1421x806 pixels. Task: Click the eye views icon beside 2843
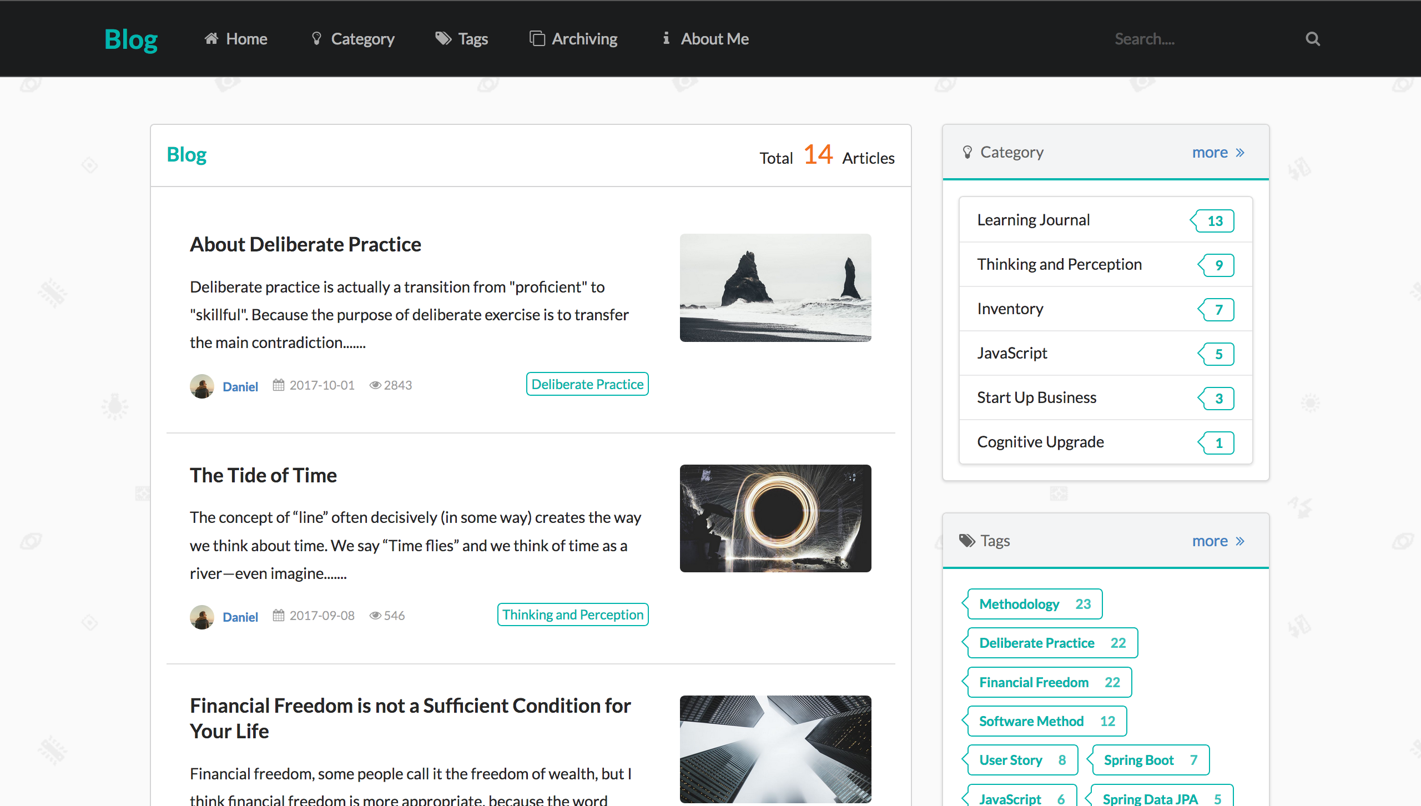375,385
